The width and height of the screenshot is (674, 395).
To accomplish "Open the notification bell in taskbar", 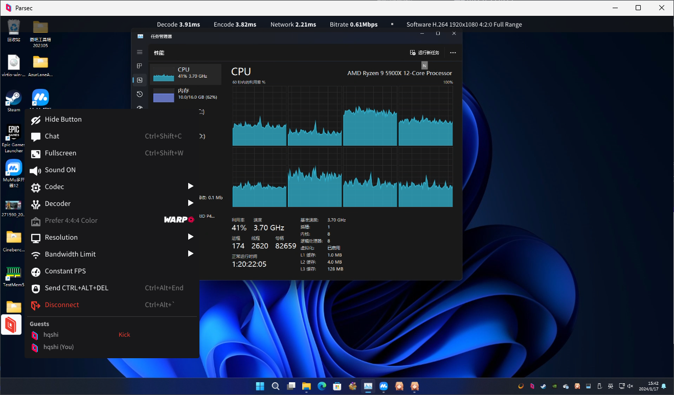I will [664, 386].
